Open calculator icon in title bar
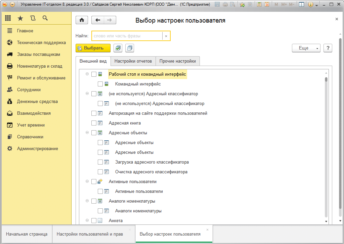The width and height of the screenshot is (344, 244). [x=259, y=4]
